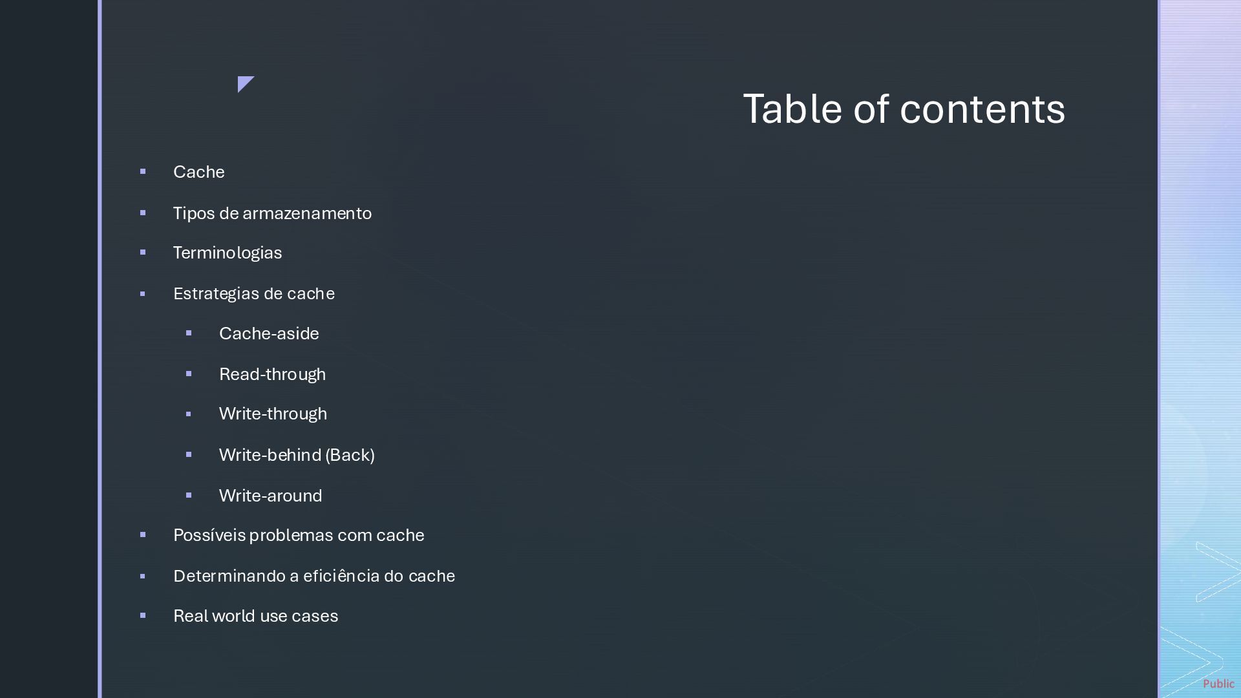Click the bullet beside "Cache-aside"
The height and width of the screenshot is (698, 1241).
click(x=189, y=333)
